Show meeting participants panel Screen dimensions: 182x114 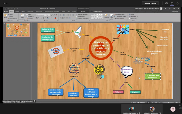[167, 3]
